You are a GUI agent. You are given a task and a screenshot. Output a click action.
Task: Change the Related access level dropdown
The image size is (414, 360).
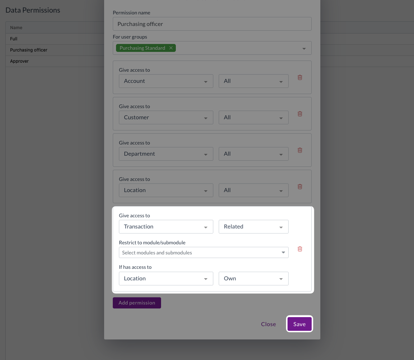point(253,227)
